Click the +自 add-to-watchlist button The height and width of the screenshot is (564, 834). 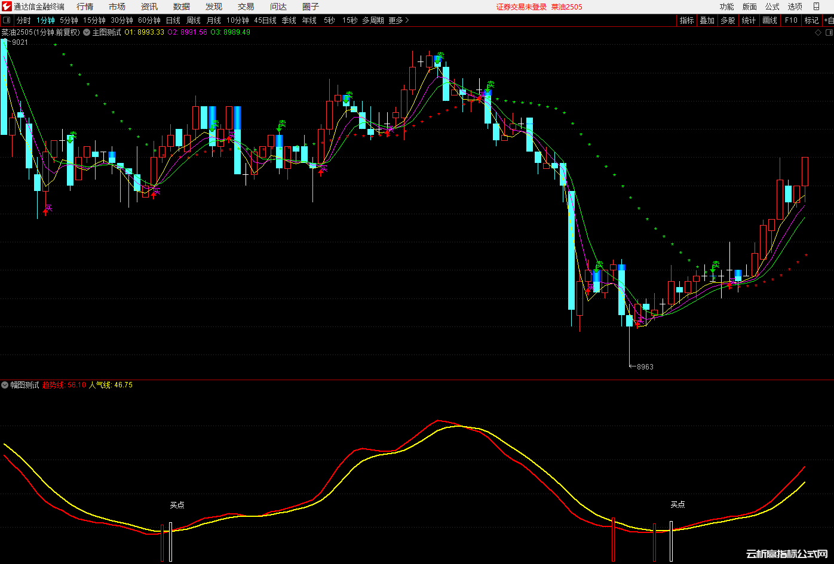(828, 20)
